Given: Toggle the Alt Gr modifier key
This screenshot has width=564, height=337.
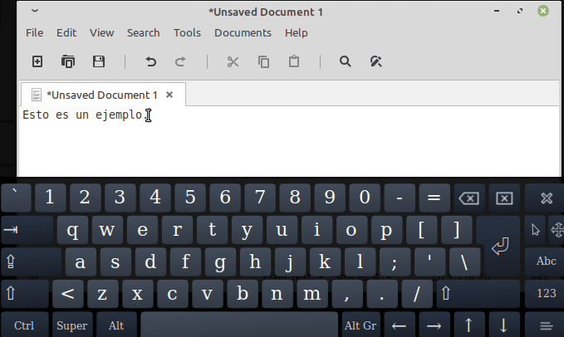Looking at the screenshot, I should point(360,325).
